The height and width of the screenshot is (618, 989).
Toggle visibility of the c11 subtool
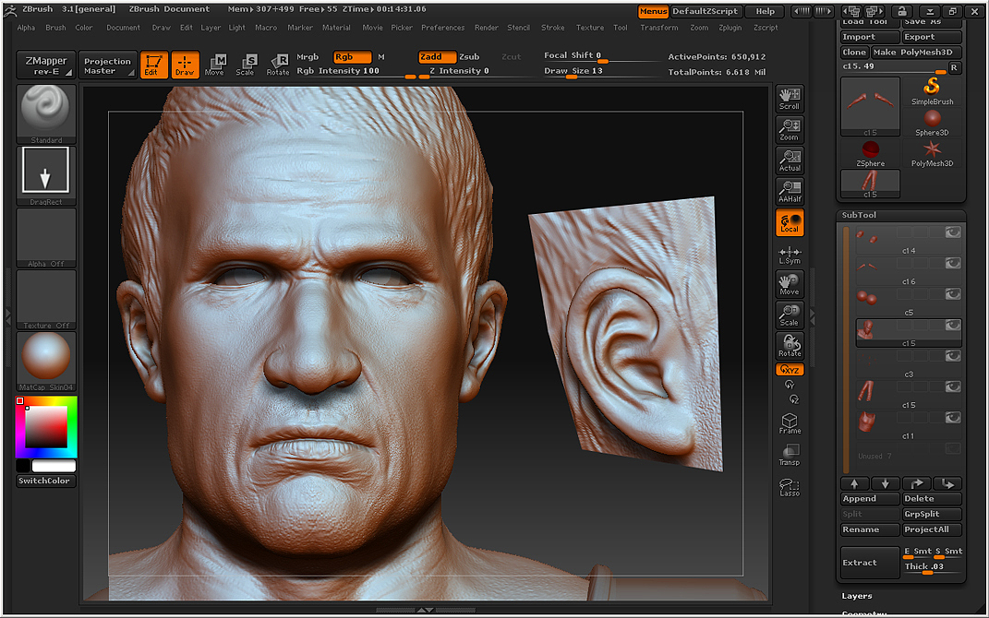coord(953,418)
